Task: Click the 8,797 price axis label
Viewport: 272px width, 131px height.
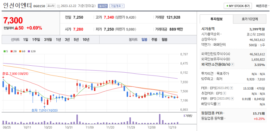Action: (x=184, y=54)
